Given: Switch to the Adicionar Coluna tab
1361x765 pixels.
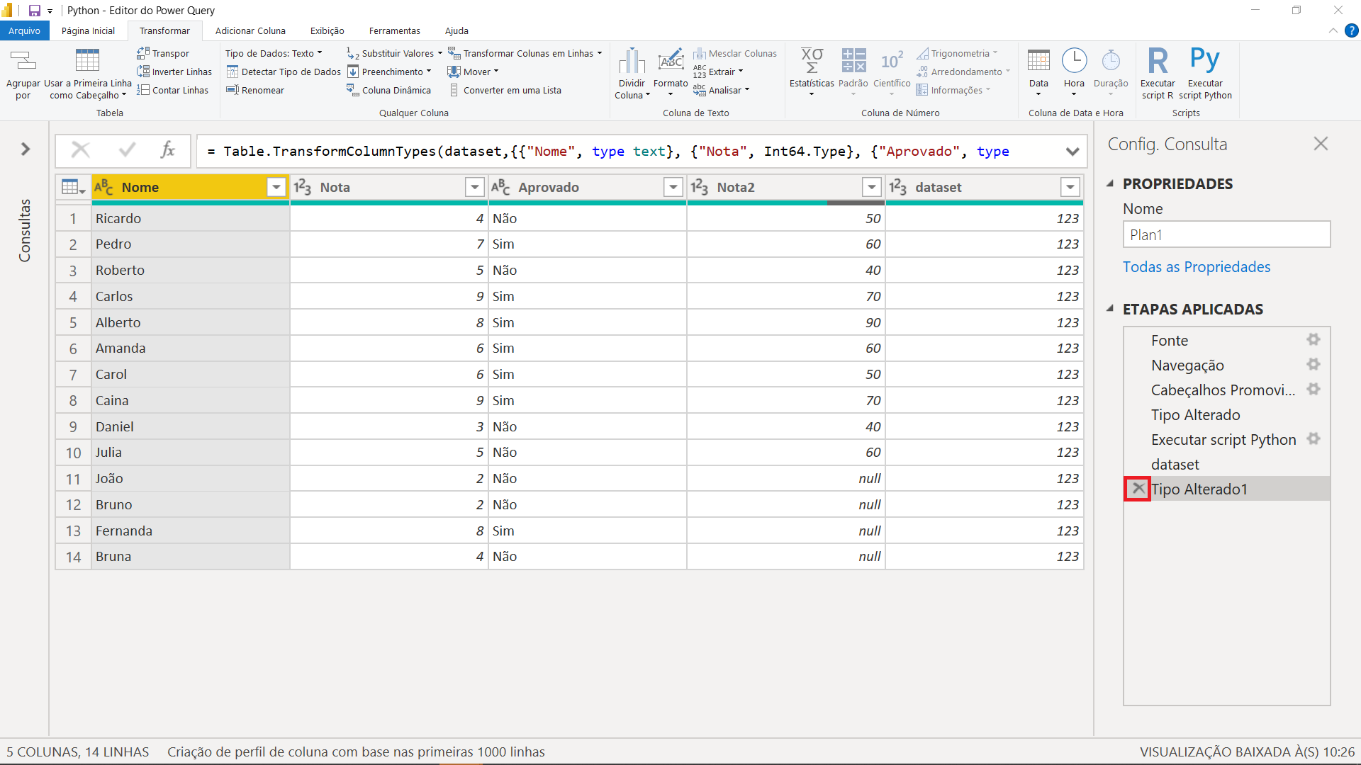Looking at the screenshot, I should 250,30.
